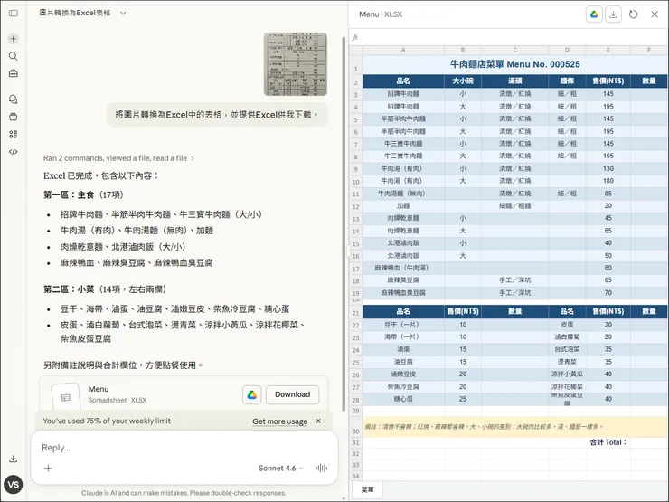
Task: Click the 燙青菜 cell
Action: pyautogui.click(x=567, y=362)
